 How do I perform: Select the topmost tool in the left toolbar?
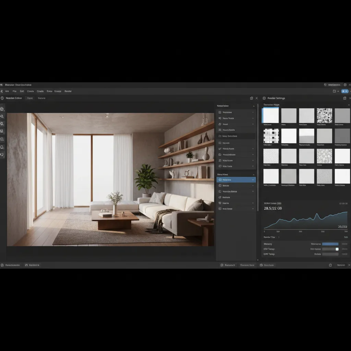coord(3,109)
